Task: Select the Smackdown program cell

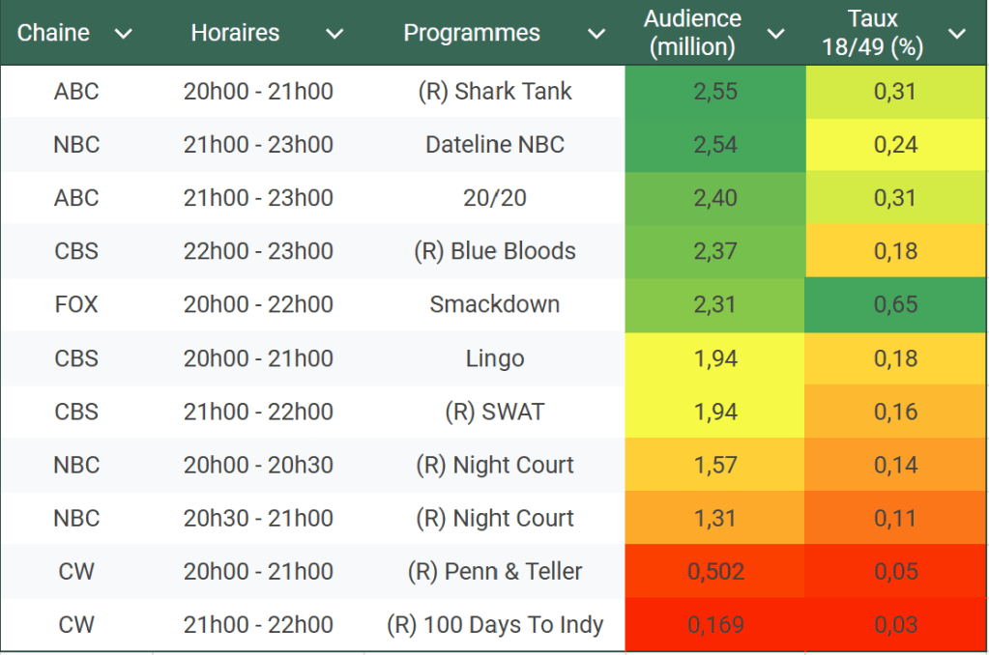Action: coord(495,304)
